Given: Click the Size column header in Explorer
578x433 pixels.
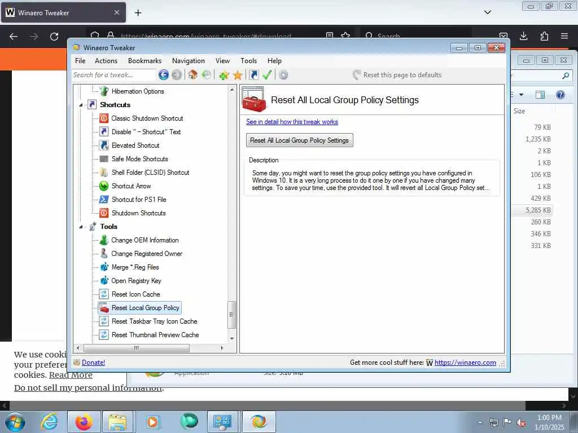Looking at the screenshot, I should pos(519,111).
